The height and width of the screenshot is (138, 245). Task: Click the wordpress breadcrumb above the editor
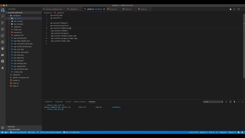tap(47, 13)
